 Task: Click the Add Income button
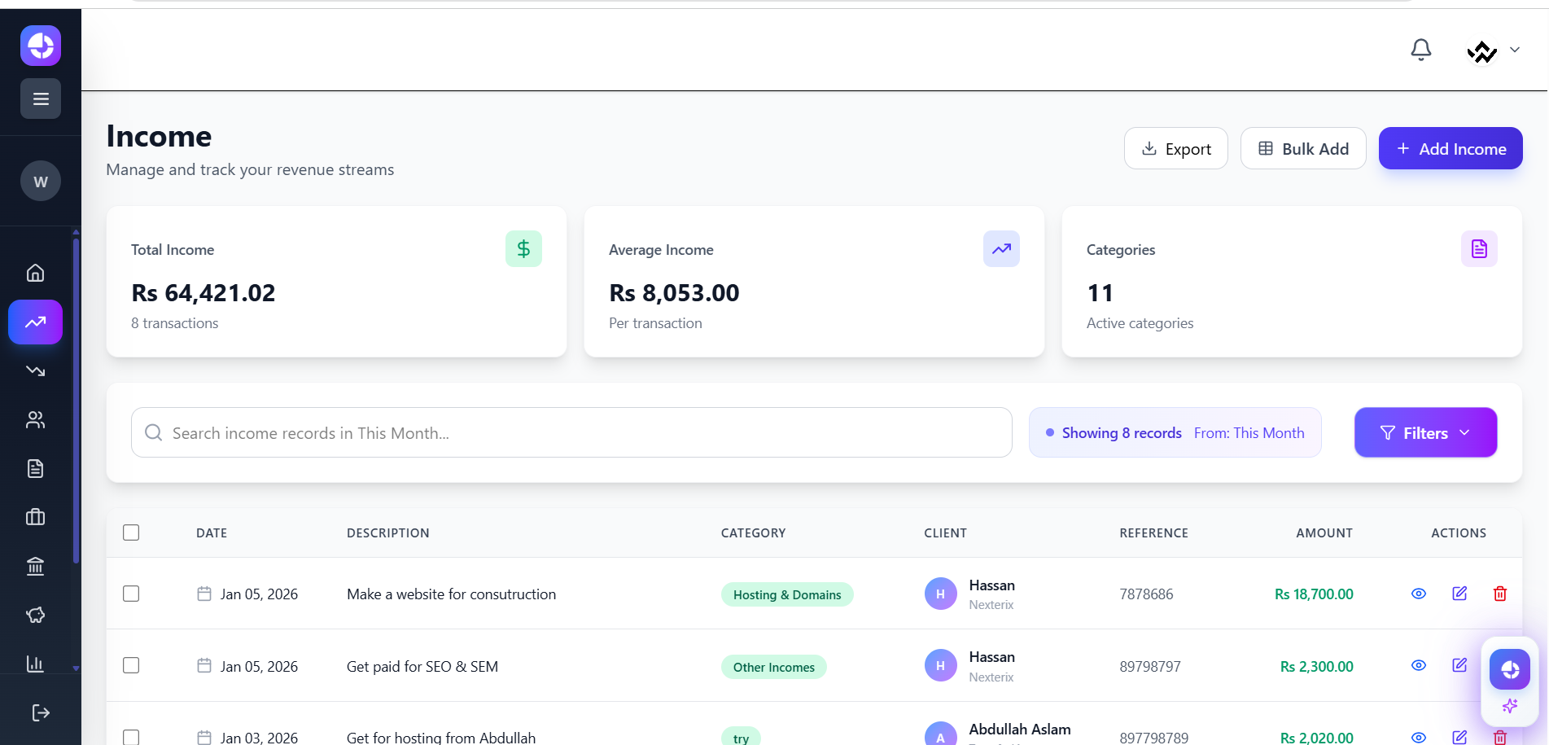[1451, 148]
